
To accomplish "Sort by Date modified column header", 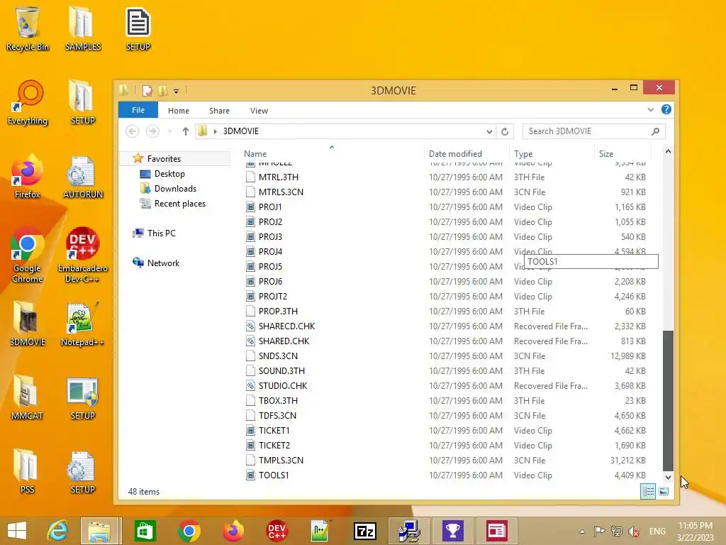I will click(467, 154).
